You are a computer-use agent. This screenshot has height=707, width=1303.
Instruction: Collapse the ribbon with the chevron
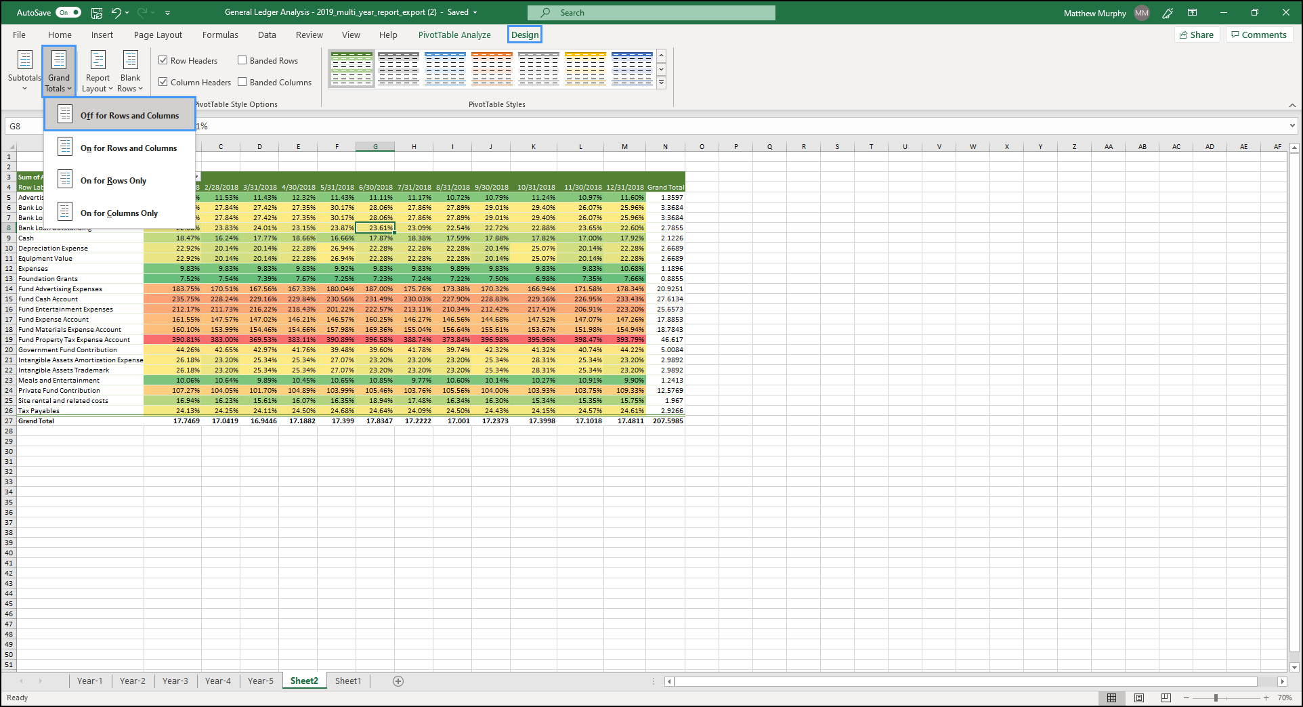coord(1294,106)
